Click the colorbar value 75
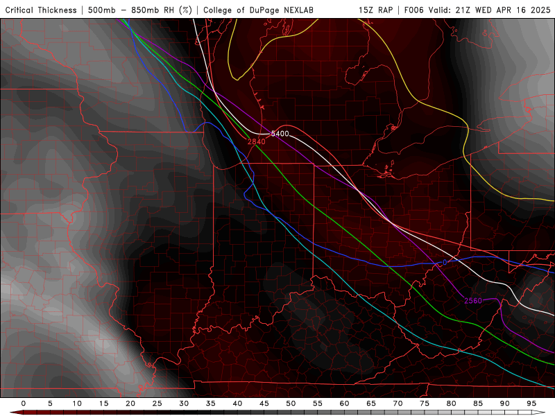 point(425,404)
